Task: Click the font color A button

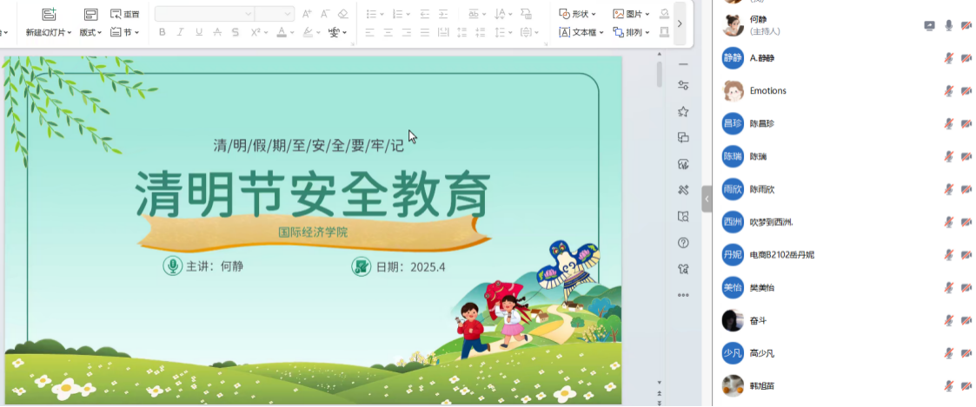Action: (281, 33)
